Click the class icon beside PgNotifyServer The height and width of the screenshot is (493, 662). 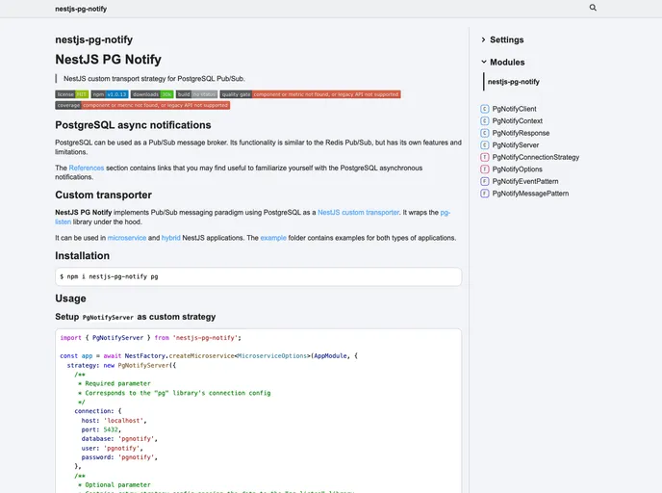[x=485, y=144]
